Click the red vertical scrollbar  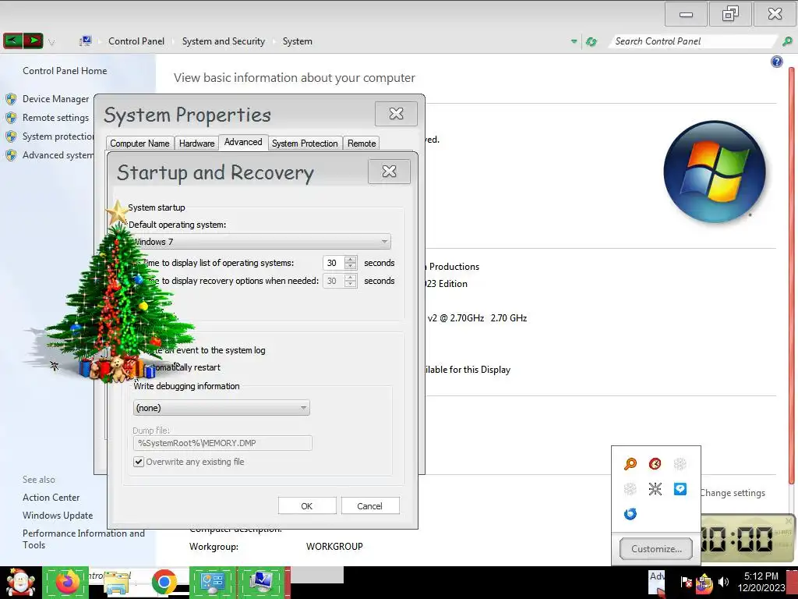(x=792, y=275)
